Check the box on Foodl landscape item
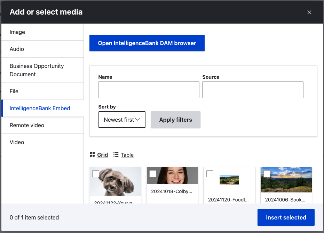This screenshot has height=233, width=324. pyautogui.click(x=210, y=174)
